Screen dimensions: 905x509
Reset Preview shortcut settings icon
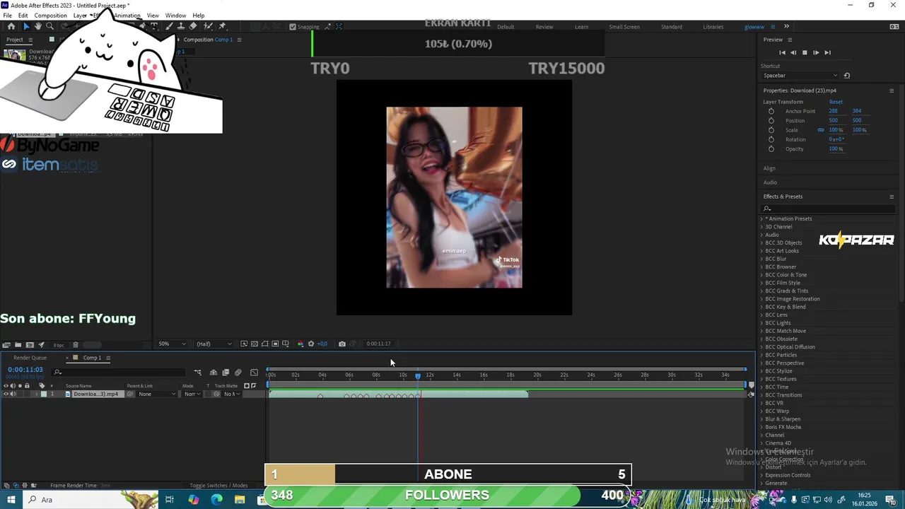(847, 76)
